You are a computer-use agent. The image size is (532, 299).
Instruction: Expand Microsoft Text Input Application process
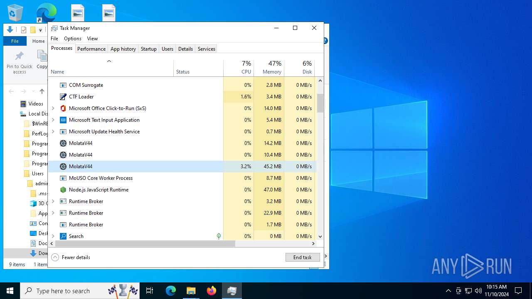tap(53, 120)
